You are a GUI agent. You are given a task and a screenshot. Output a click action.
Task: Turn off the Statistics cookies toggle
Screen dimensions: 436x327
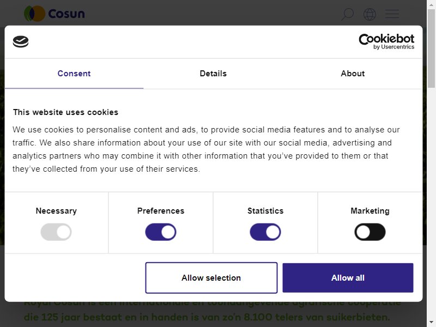[265, 232]
